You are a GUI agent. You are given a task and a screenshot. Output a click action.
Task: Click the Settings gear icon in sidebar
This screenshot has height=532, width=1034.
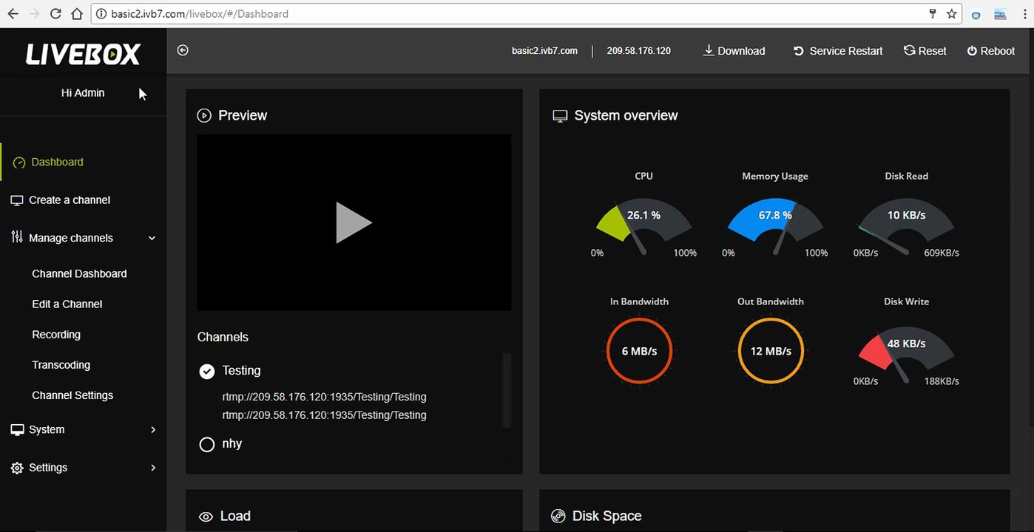point(17,468)
